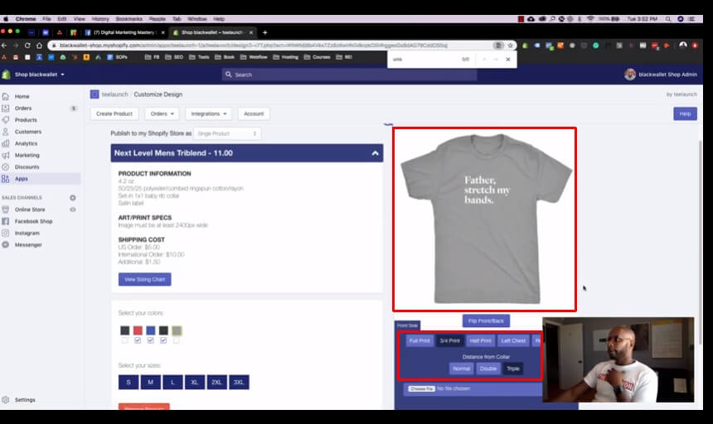Choose Left Chest placement

513,341
